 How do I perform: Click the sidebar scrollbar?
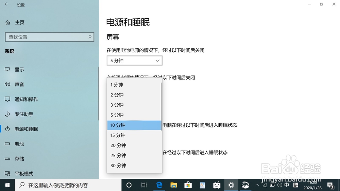pyautogui.click(x=98, y=93)
